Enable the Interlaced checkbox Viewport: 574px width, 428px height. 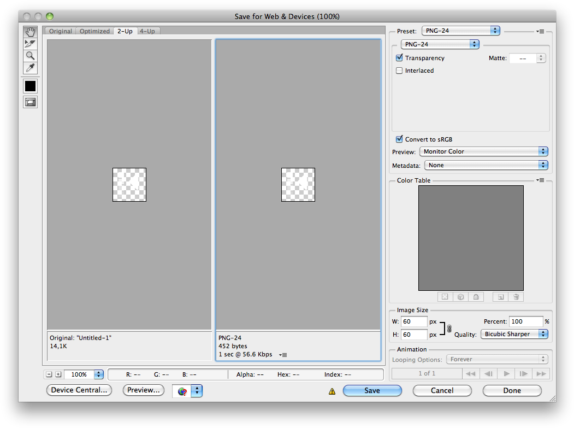399,71
